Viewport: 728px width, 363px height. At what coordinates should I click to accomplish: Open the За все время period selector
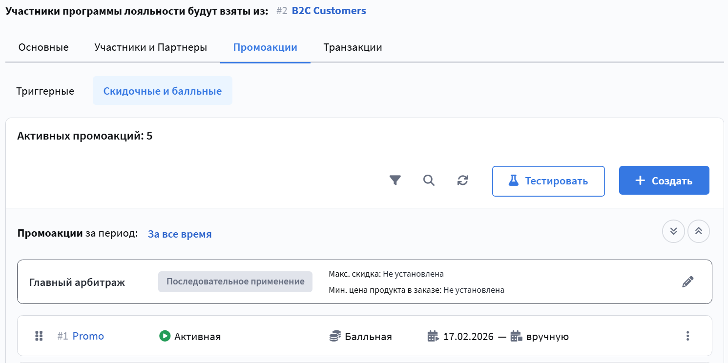(180, 234)
